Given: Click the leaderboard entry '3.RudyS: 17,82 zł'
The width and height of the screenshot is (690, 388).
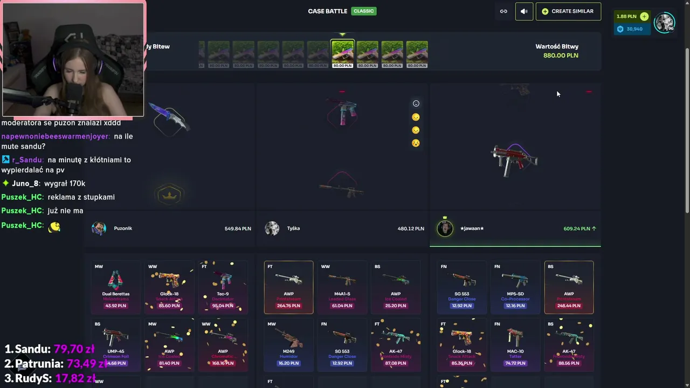Looking at the screenshot, I should click(x=50, y=378).
